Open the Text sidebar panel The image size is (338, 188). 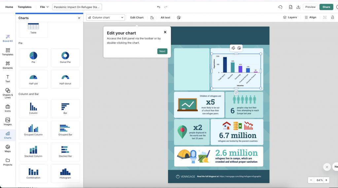[8, 79]
